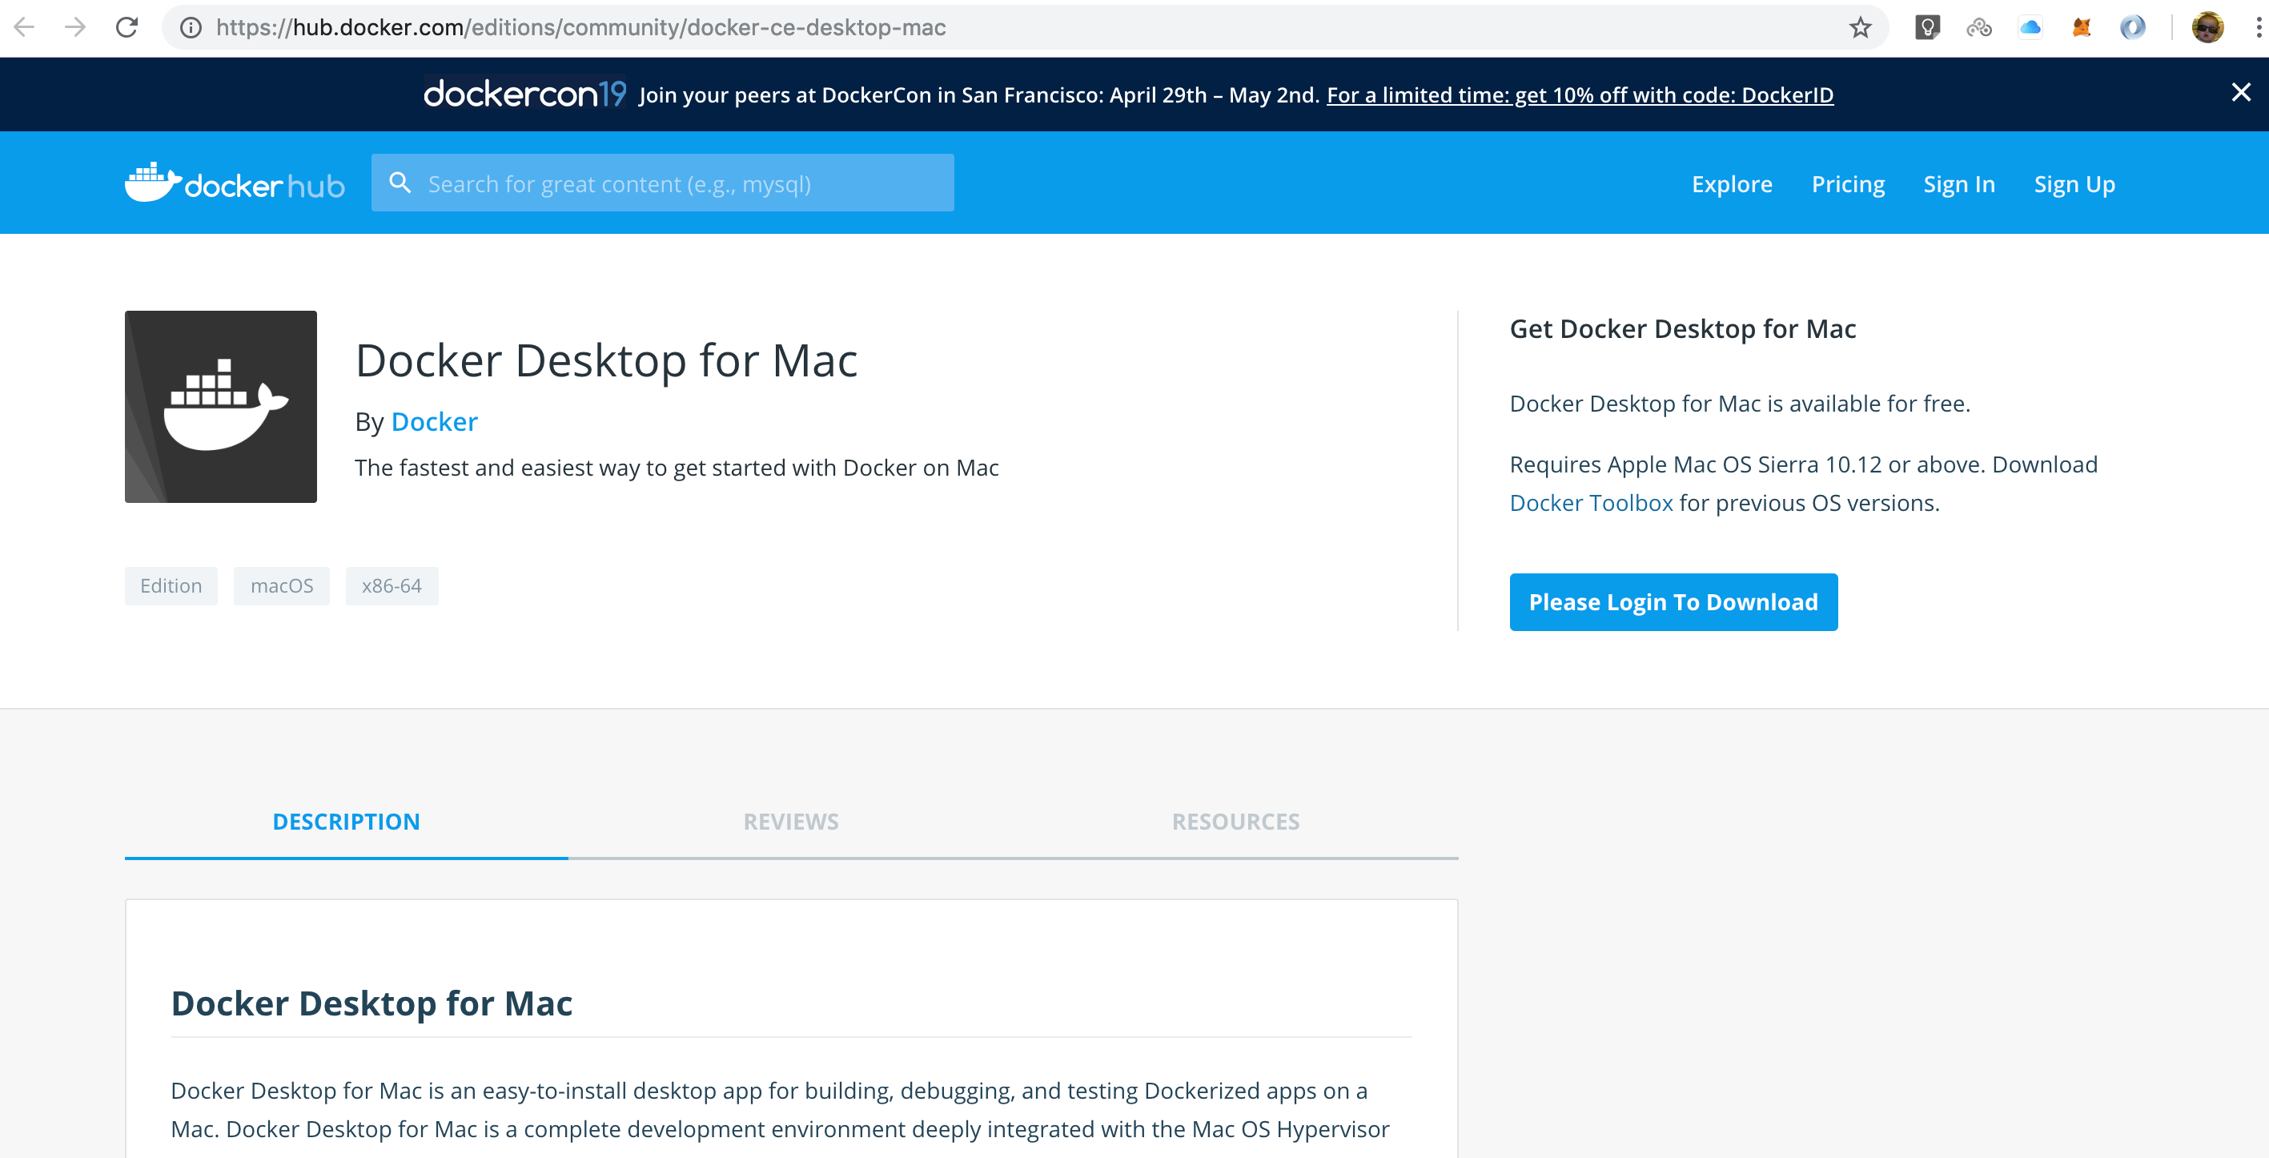2269x1158 pixels.
Task: Open Explore in the top navigation
Action: point(1732,183)
